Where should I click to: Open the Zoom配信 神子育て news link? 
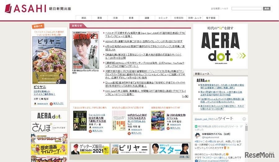point(145,84)
